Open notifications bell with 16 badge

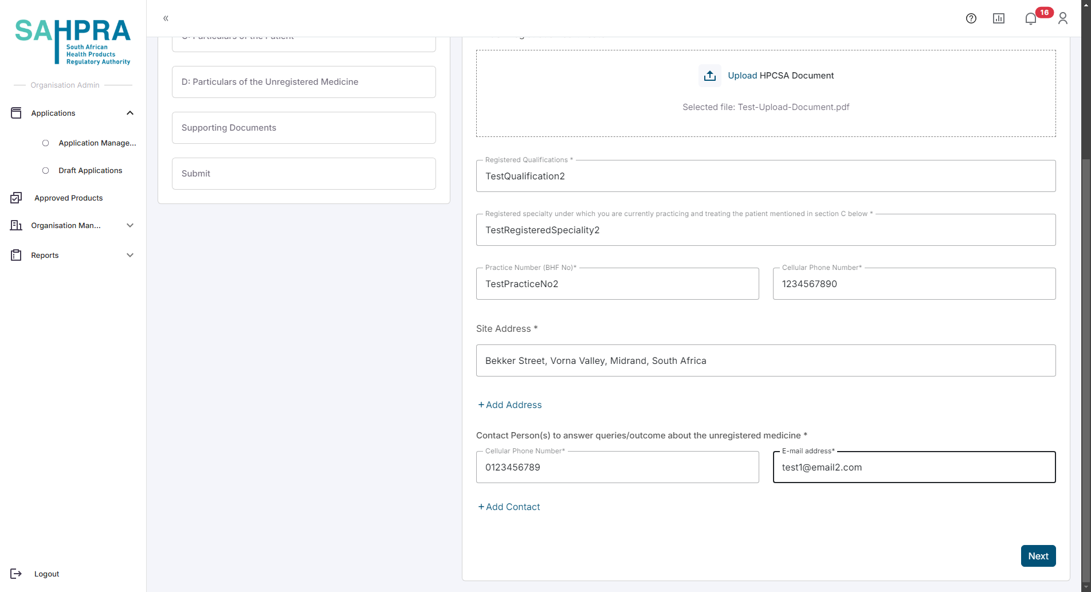click(1031, 18)
